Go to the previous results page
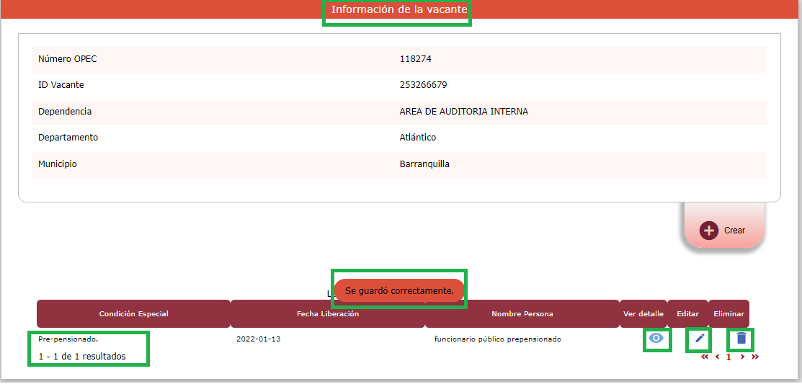This screenshot has width=802, height=384. 717,357
